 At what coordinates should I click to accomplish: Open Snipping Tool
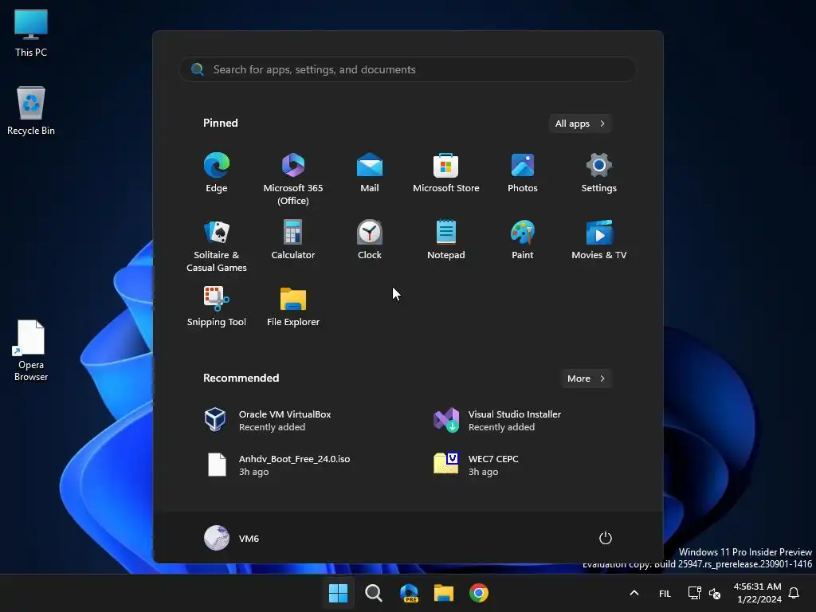217,307
